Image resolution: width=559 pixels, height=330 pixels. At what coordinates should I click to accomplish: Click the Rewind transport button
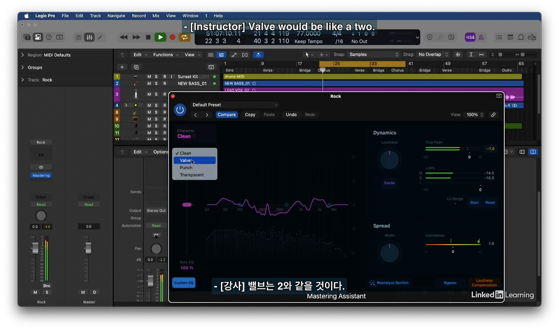point(124,38)
